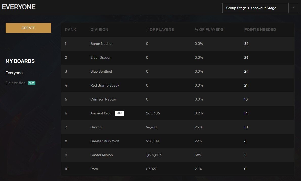
Task: Click the Caster Minion division
Action: click(101, 155)
